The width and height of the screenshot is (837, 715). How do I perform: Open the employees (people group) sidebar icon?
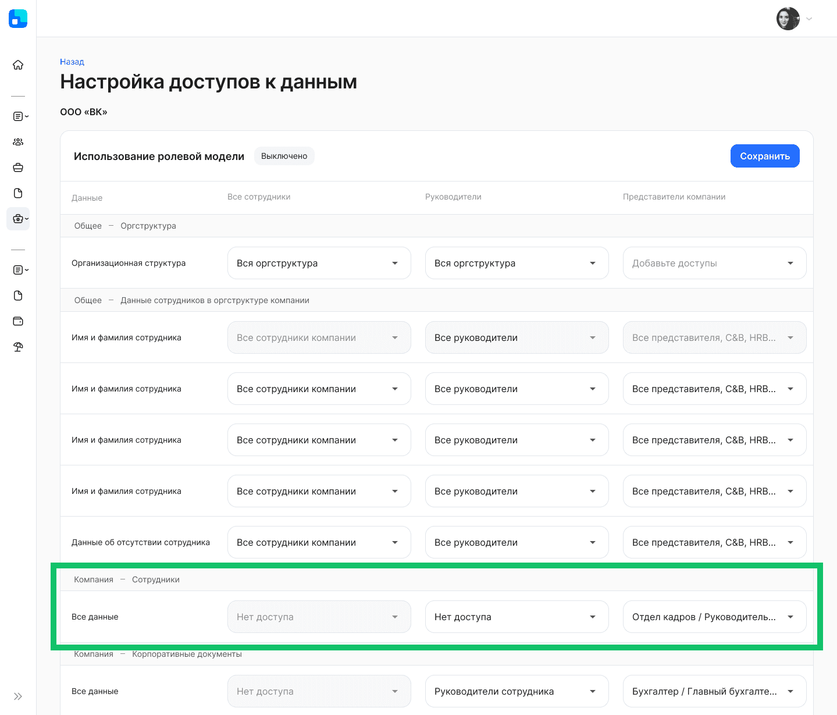[18, 142]
